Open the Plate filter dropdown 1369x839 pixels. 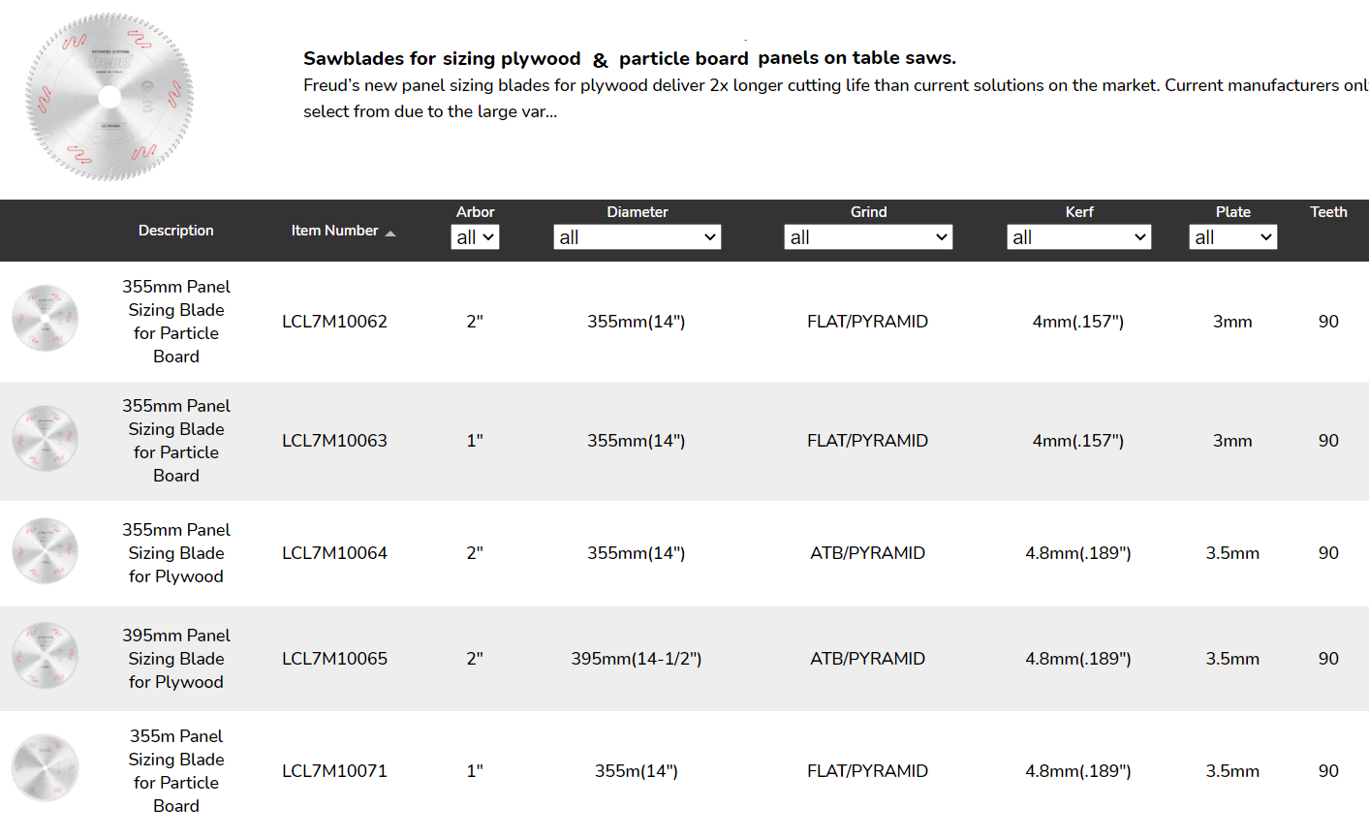click(1233, 237)
